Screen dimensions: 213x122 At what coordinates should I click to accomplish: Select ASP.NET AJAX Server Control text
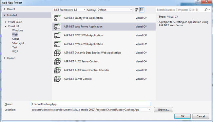coord(81,61)
